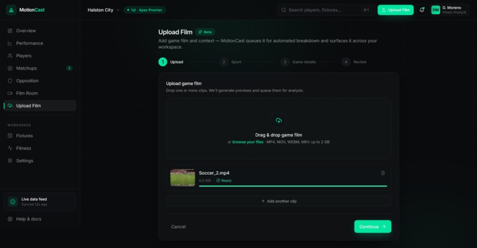This screenshot has height=248, width=477.
Task: Select Upload Film in the sidebar
Action: coord(40,106)
